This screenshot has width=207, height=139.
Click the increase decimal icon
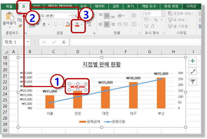[x=146, y=26]
